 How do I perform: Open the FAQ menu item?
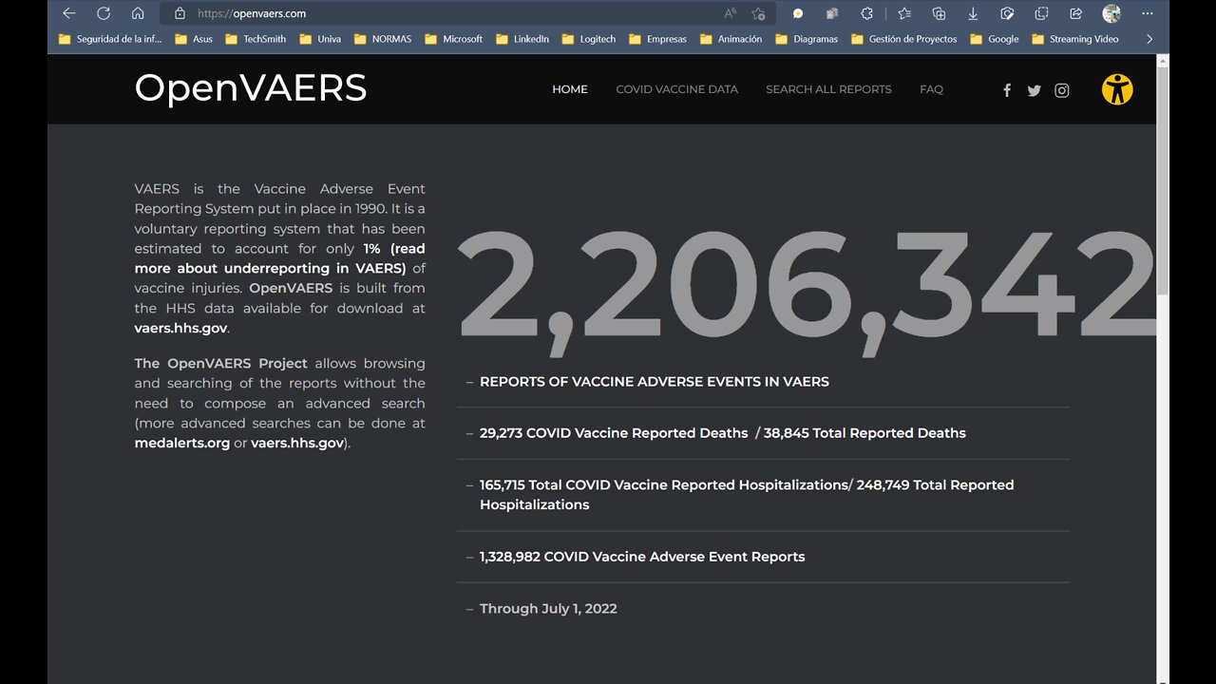pyautogui.click(x=931, y=89)
